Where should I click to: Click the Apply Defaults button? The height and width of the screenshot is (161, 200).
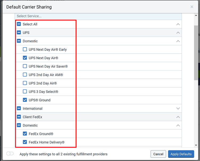[181, 154]
